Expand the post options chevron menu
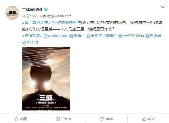Screen dimensions: 169x123 pos(163,7)
